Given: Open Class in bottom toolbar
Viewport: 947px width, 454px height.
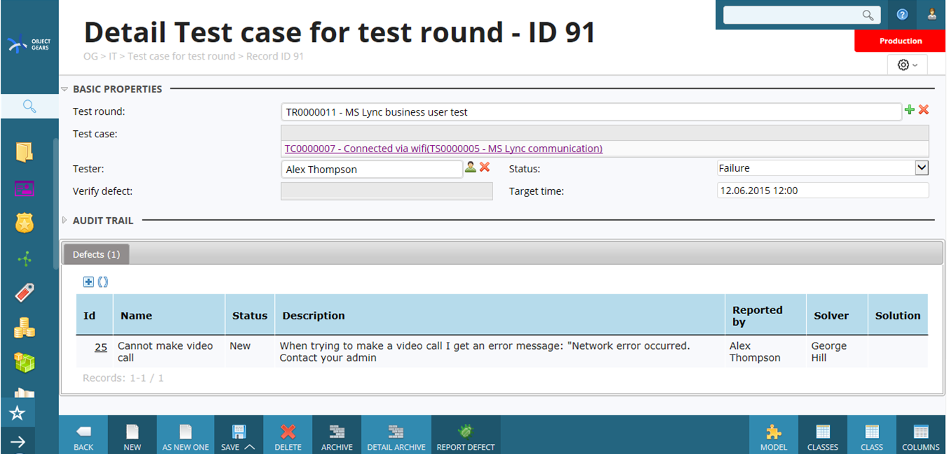Looking at the screenshot, I should (872, 435).
